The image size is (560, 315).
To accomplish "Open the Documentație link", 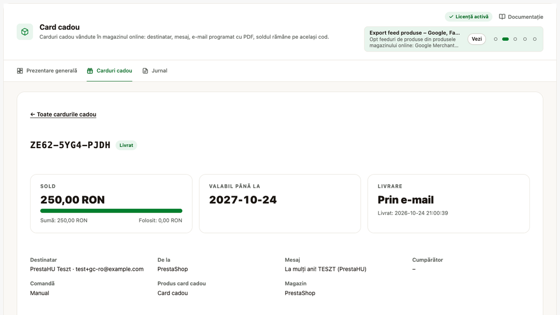I will [521, 17].
